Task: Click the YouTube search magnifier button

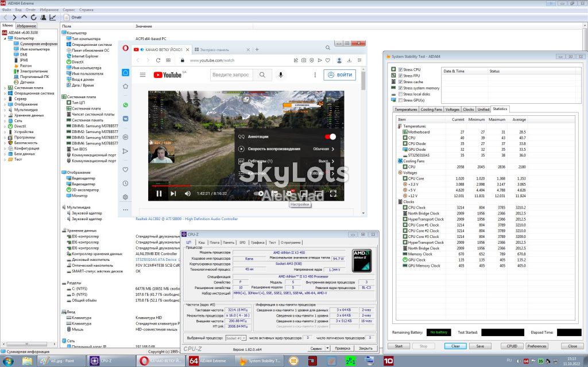Action: coord(262,75)
